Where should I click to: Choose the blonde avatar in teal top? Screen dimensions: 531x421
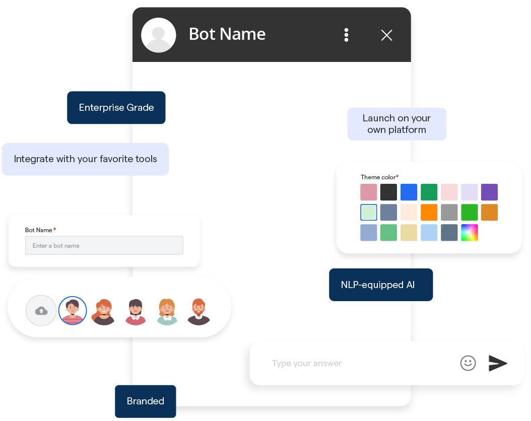(167, 312)
